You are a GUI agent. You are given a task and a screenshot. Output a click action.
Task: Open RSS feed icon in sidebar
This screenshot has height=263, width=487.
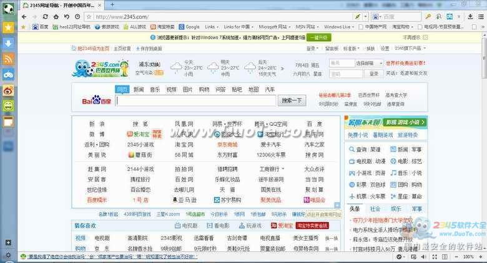(x=8, y=59)
